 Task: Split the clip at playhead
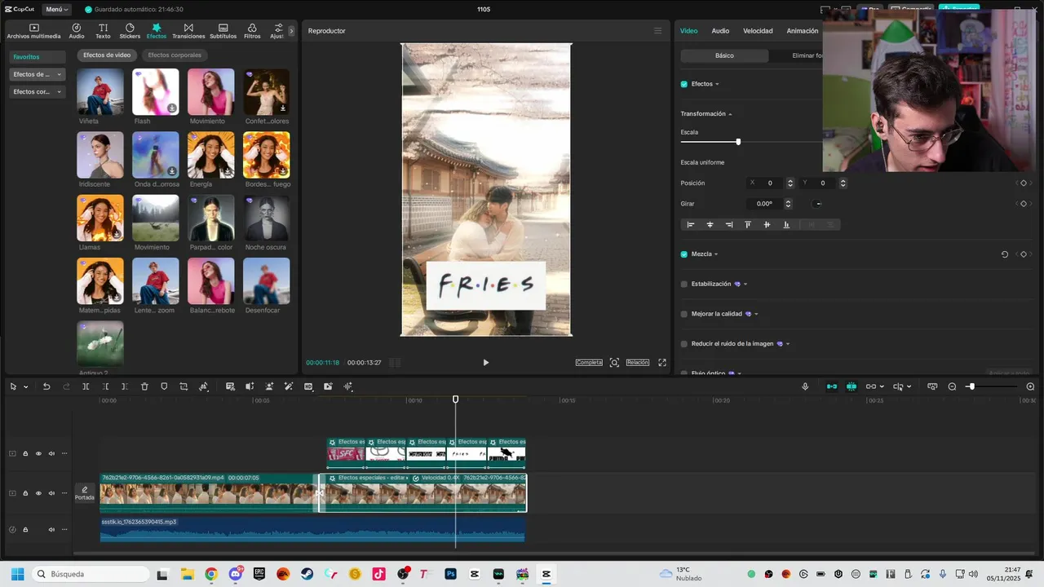86,386
